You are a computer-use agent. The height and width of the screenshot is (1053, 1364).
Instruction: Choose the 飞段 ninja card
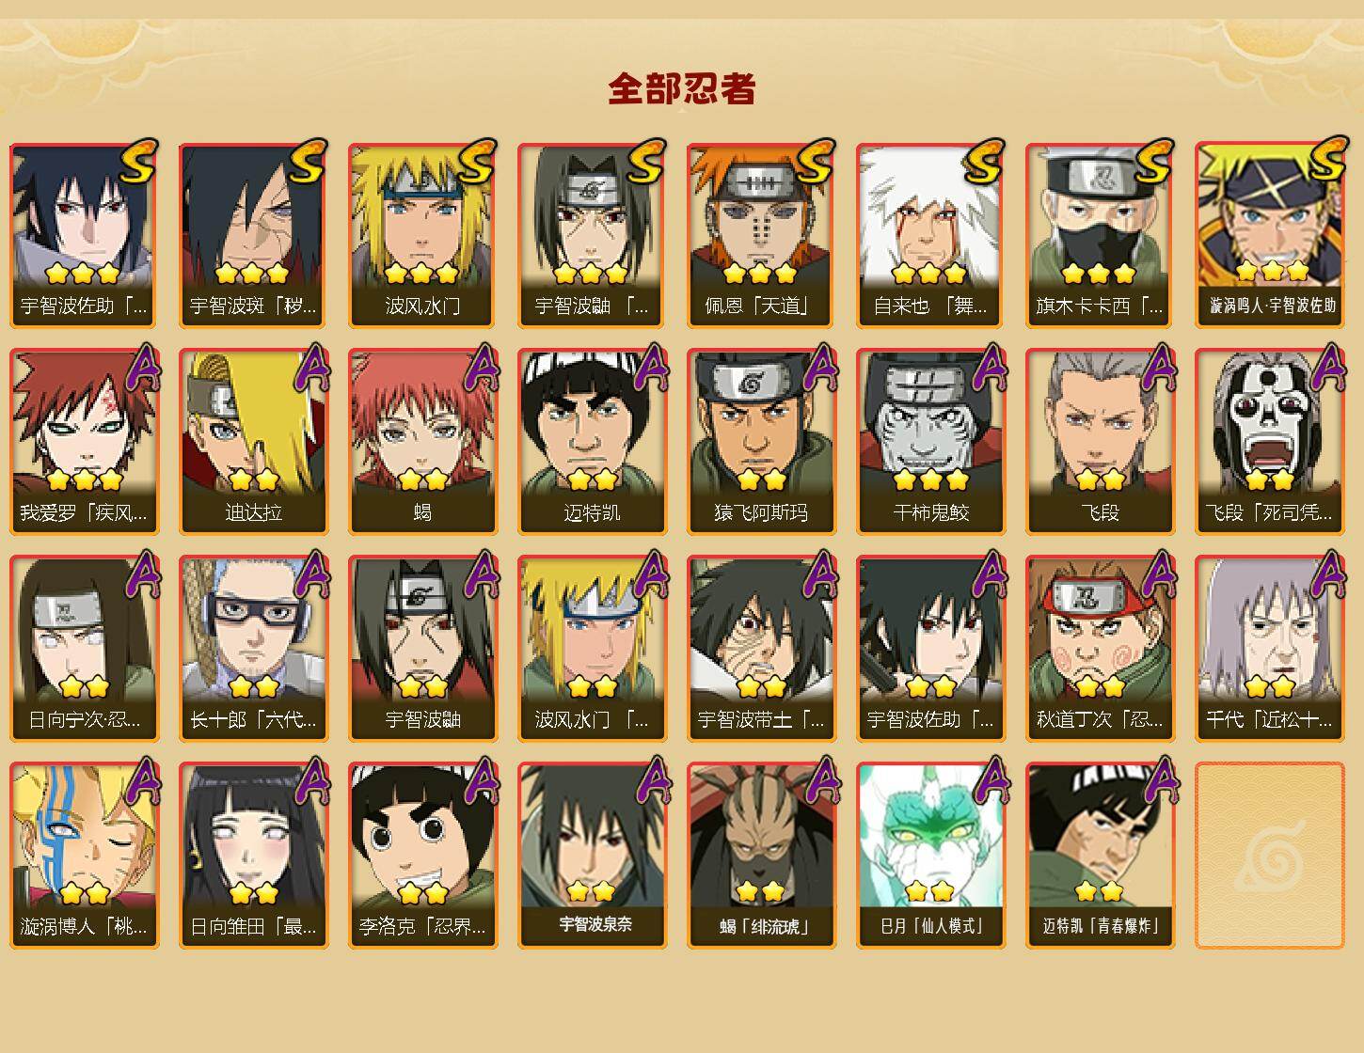(x=1100, y=442)
